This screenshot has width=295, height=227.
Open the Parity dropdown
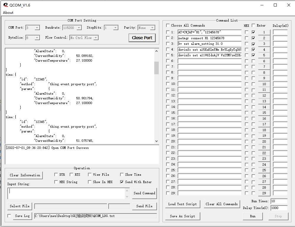(x=152, y=28)
